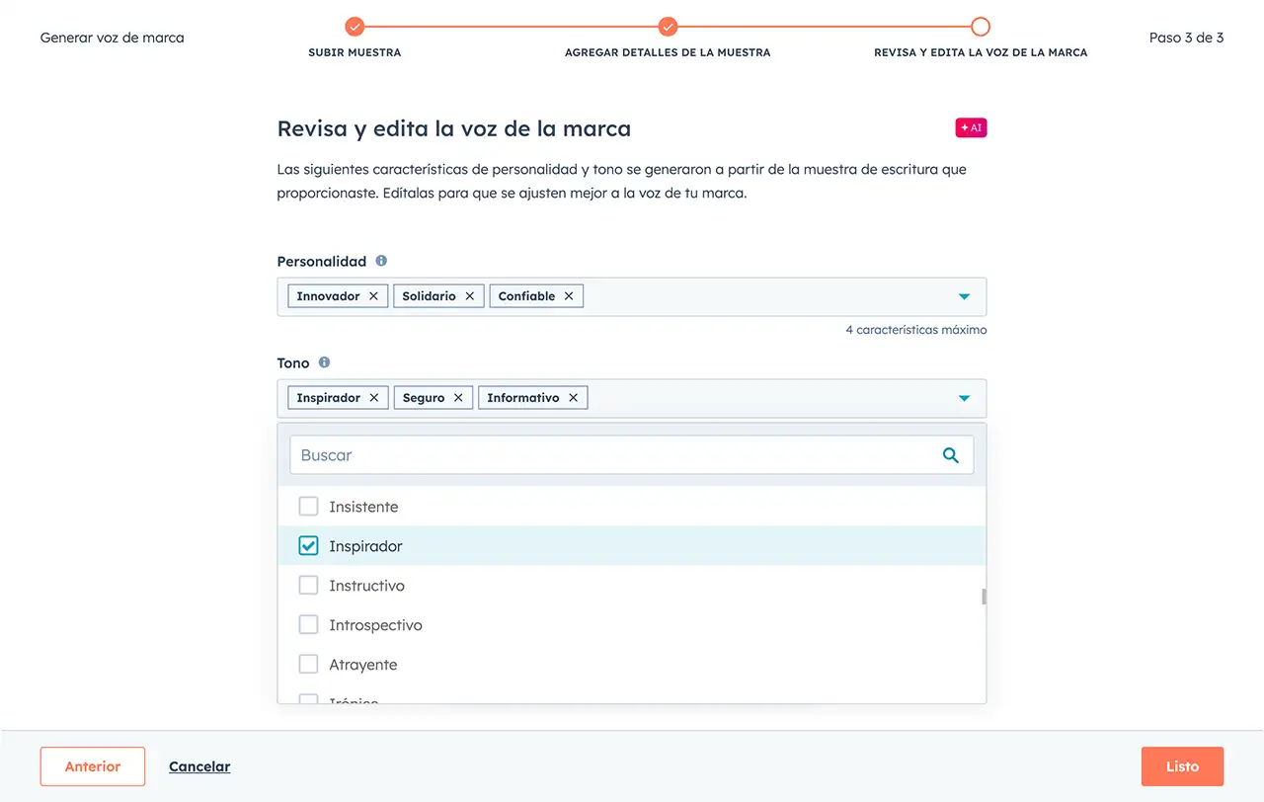Click the 'Revisa y edita la voz de la marca' heading
This screenshot has width=1264, height=802.
click(x=454, y=129)
